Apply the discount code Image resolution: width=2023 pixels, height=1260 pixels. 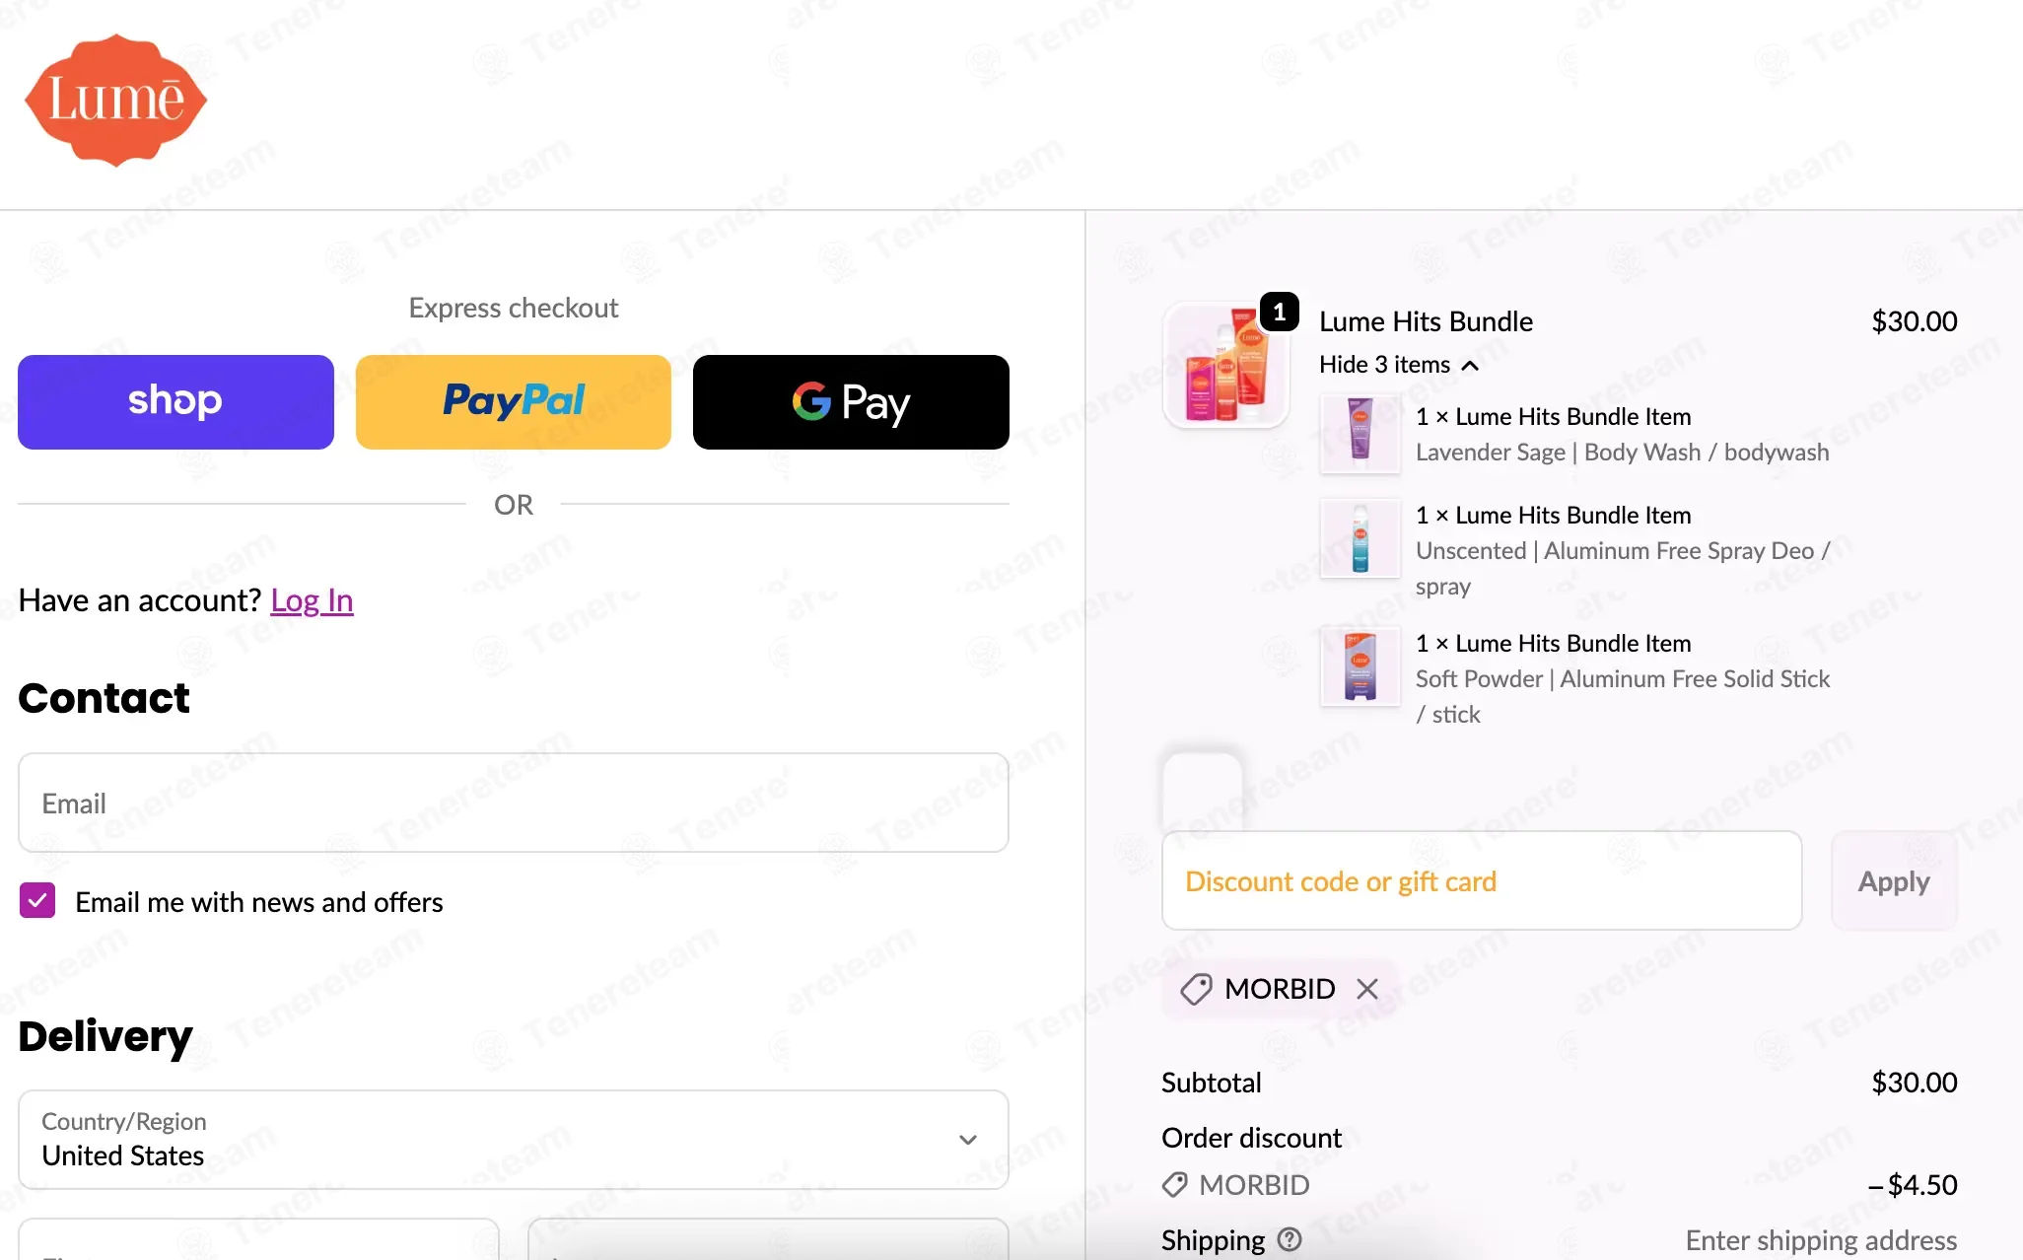click(1894, 880)
